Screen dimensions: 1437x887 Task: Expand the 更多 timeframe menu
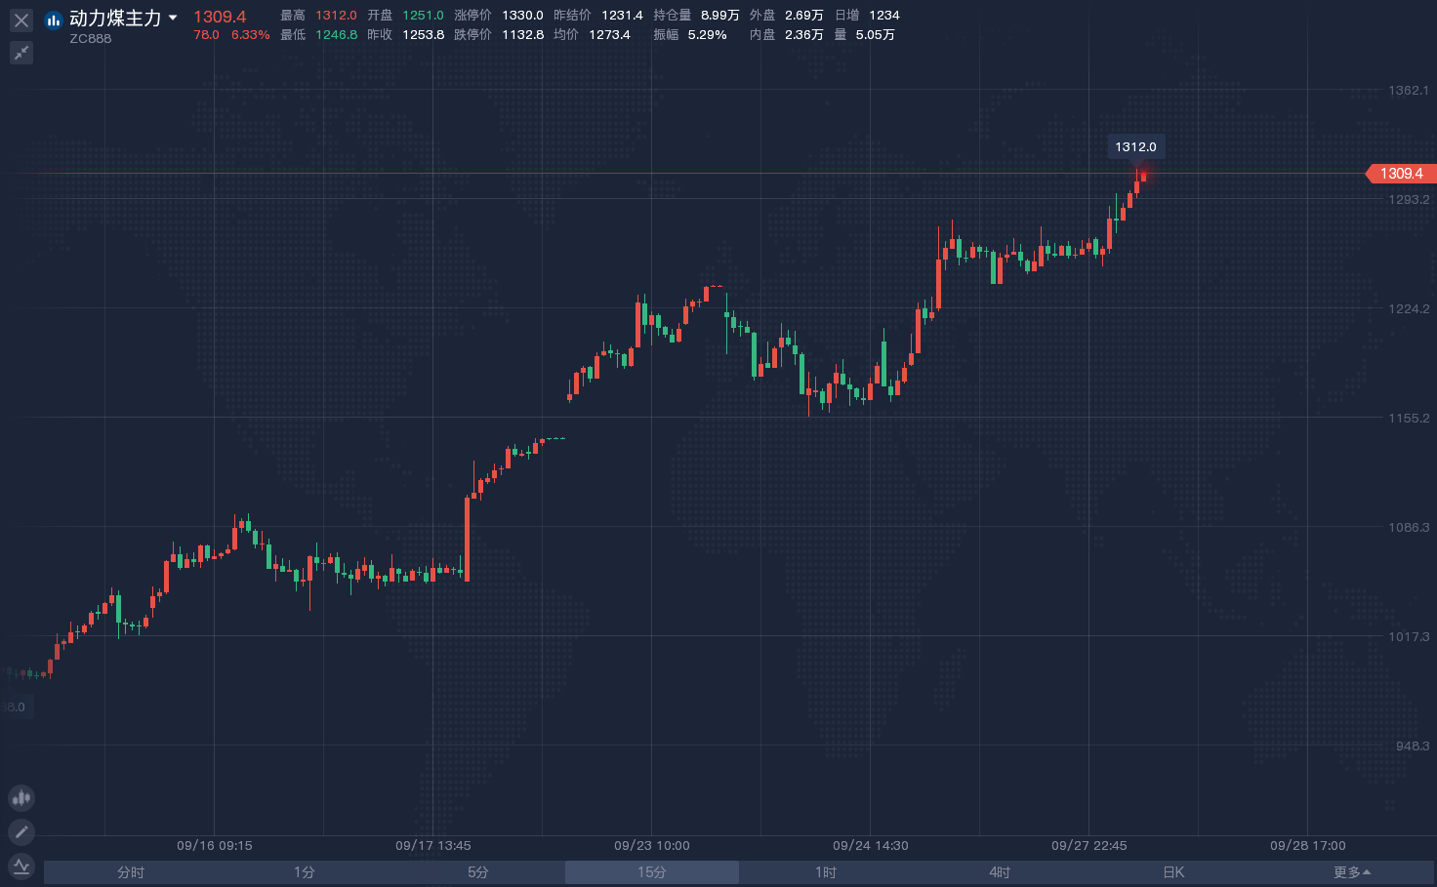click(x=1351, y=872)
